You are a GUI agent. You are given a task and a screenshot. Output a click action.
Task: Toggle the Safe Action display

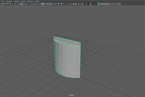coord(34,4)
